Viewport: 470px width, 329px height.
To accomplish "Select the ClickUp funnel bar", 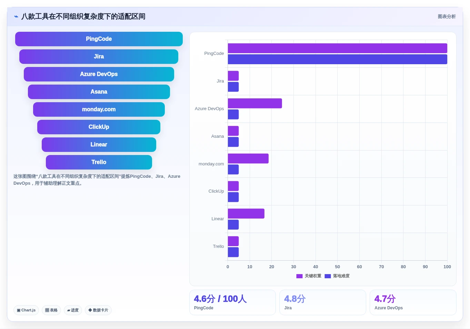I will pyautogui.click(x=99, y=127).
